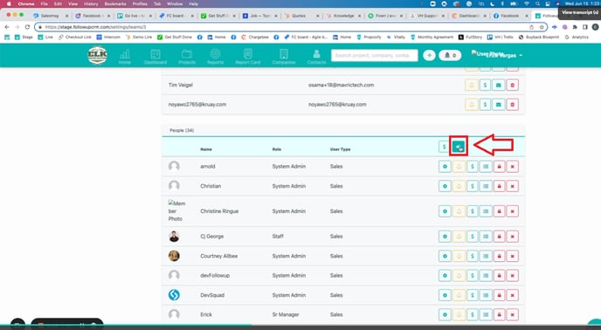Open the Apple menu
The width and height of the screenshot is (601, 330).
tap(9, 3)
